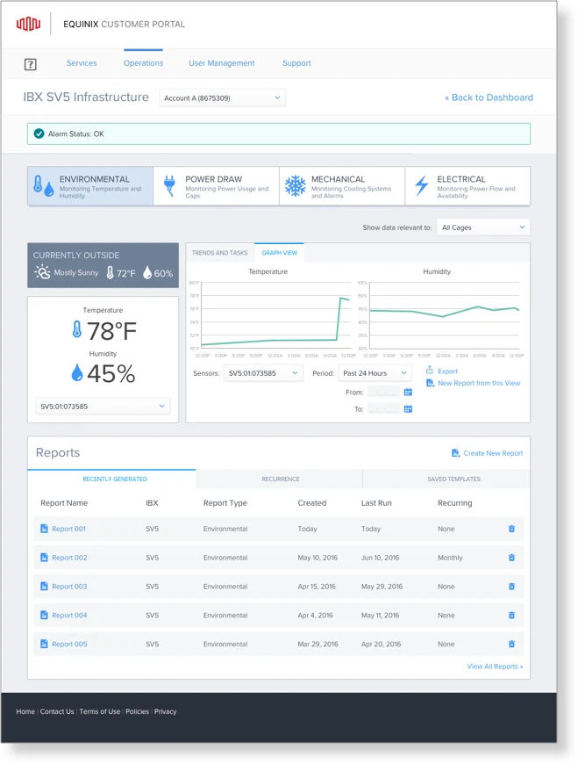Click the Create New Report document icon
This screenshot has height=764, width=578.
[455, 453]
